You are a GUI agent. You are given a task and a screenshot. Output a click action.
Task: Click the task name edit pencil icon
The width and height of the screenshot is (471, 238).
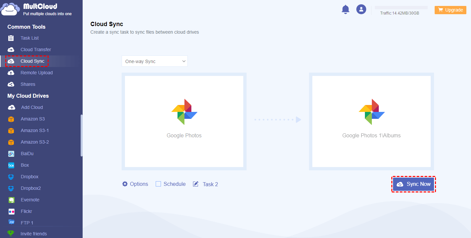click(196, 184)
